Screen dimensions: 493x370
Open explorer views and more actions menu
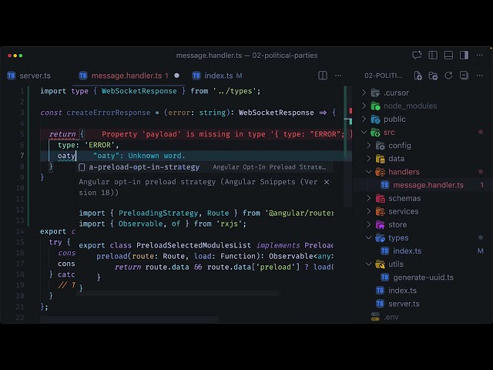coord(479,76)
